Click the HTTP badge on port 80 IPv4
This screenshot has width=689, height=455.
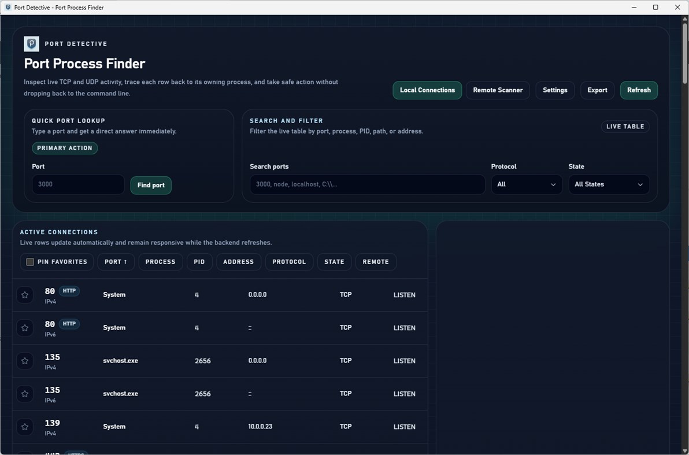pos(69,291)
